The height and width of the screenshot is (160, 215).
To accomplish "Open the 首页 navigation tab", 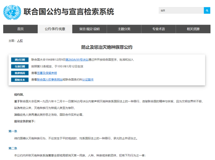I will click(20, 29).
